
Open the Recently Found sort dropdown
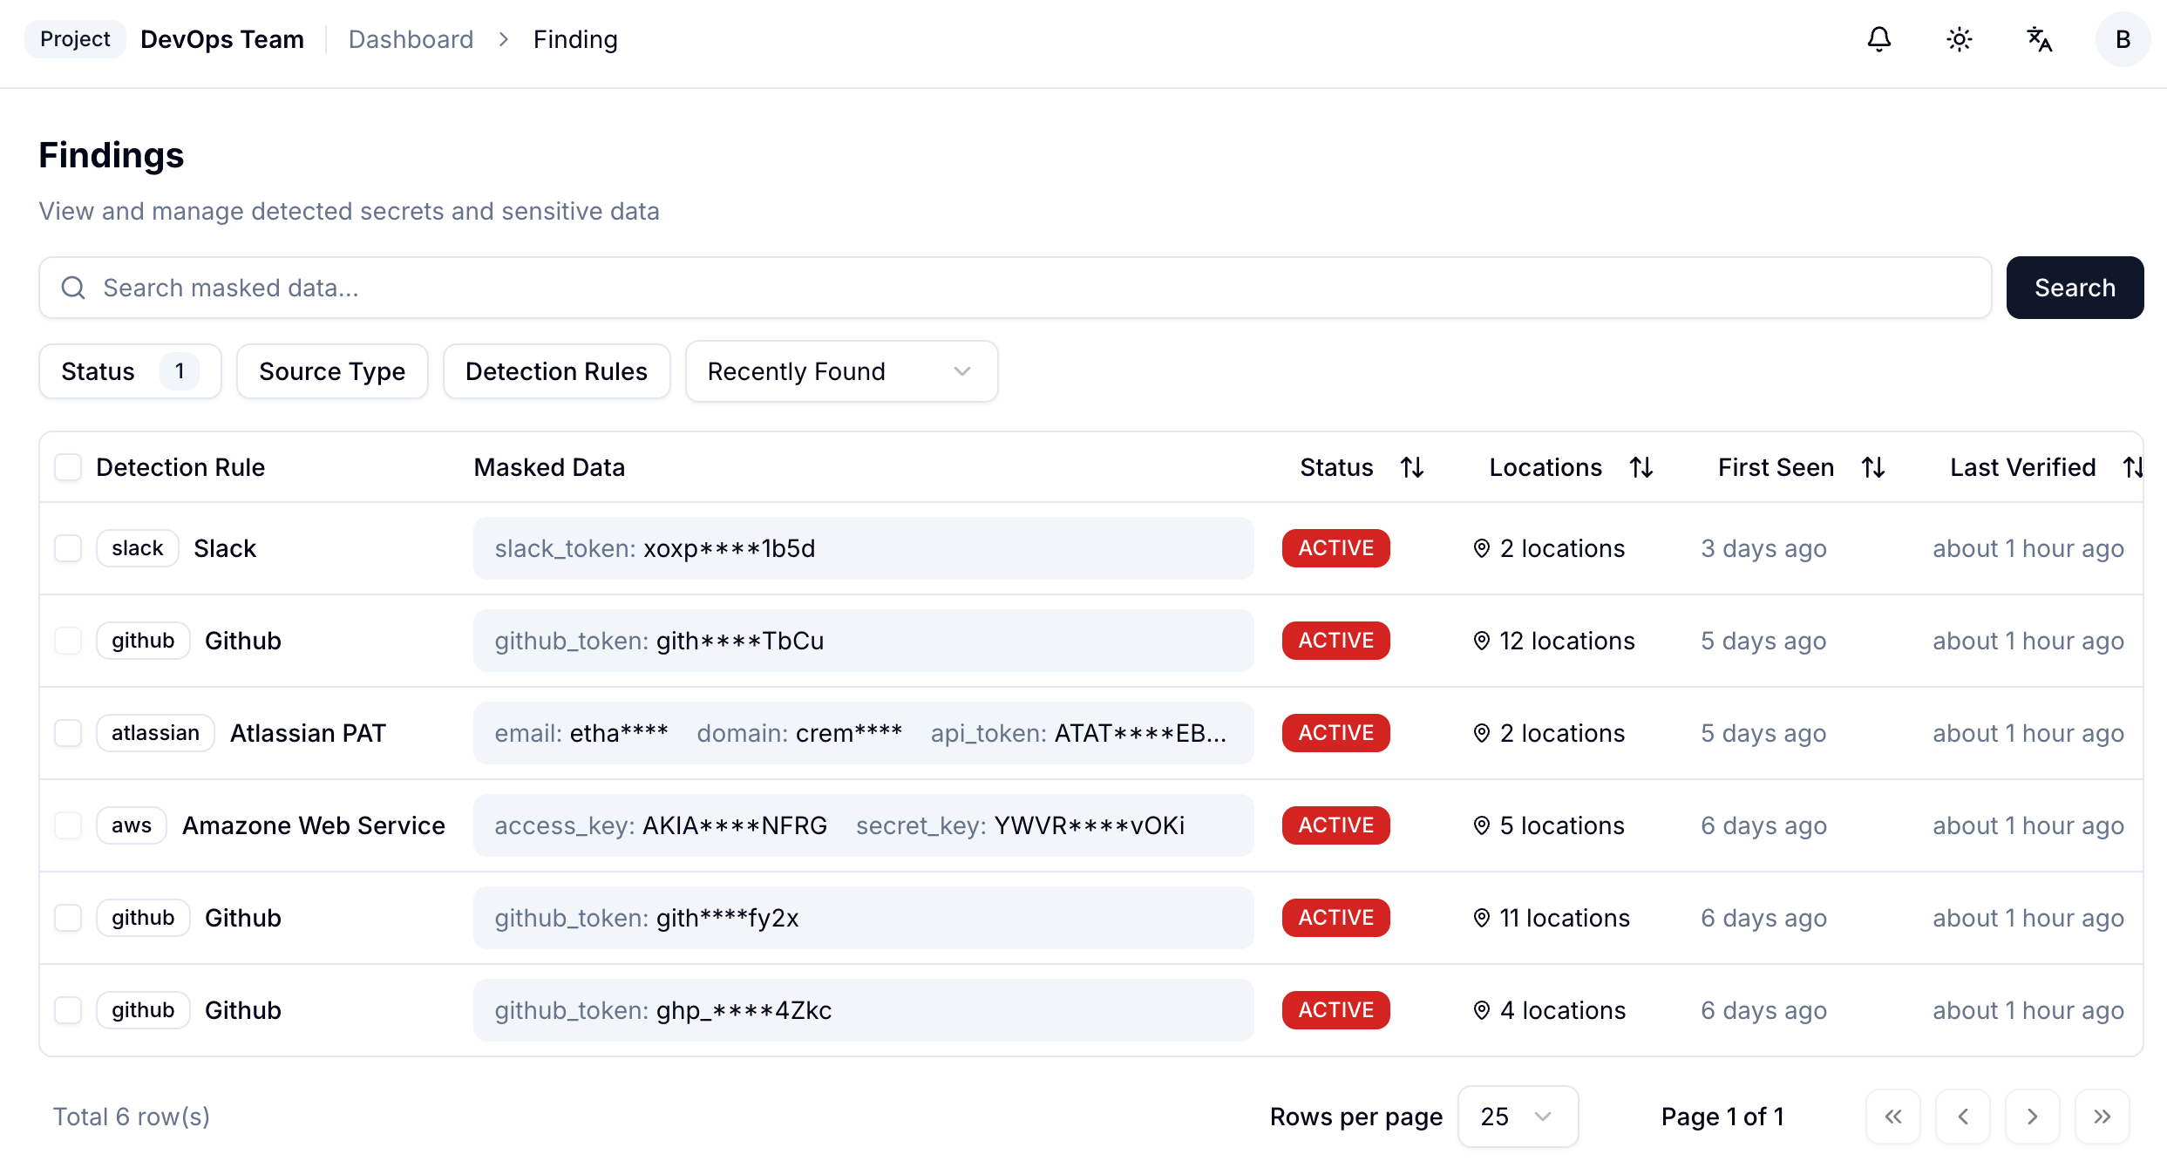tap(841, 371)
